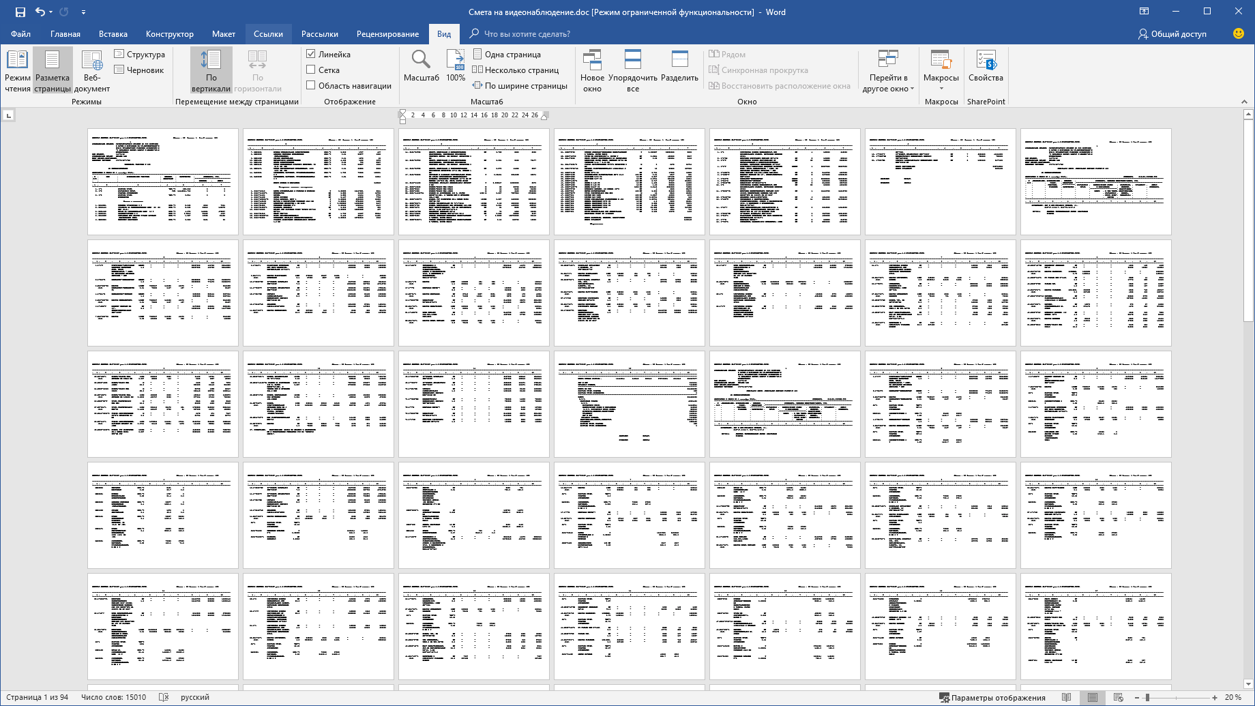
Task: Open the Zoom (Масштаб) dialog
Action: [x=421, y=67]
